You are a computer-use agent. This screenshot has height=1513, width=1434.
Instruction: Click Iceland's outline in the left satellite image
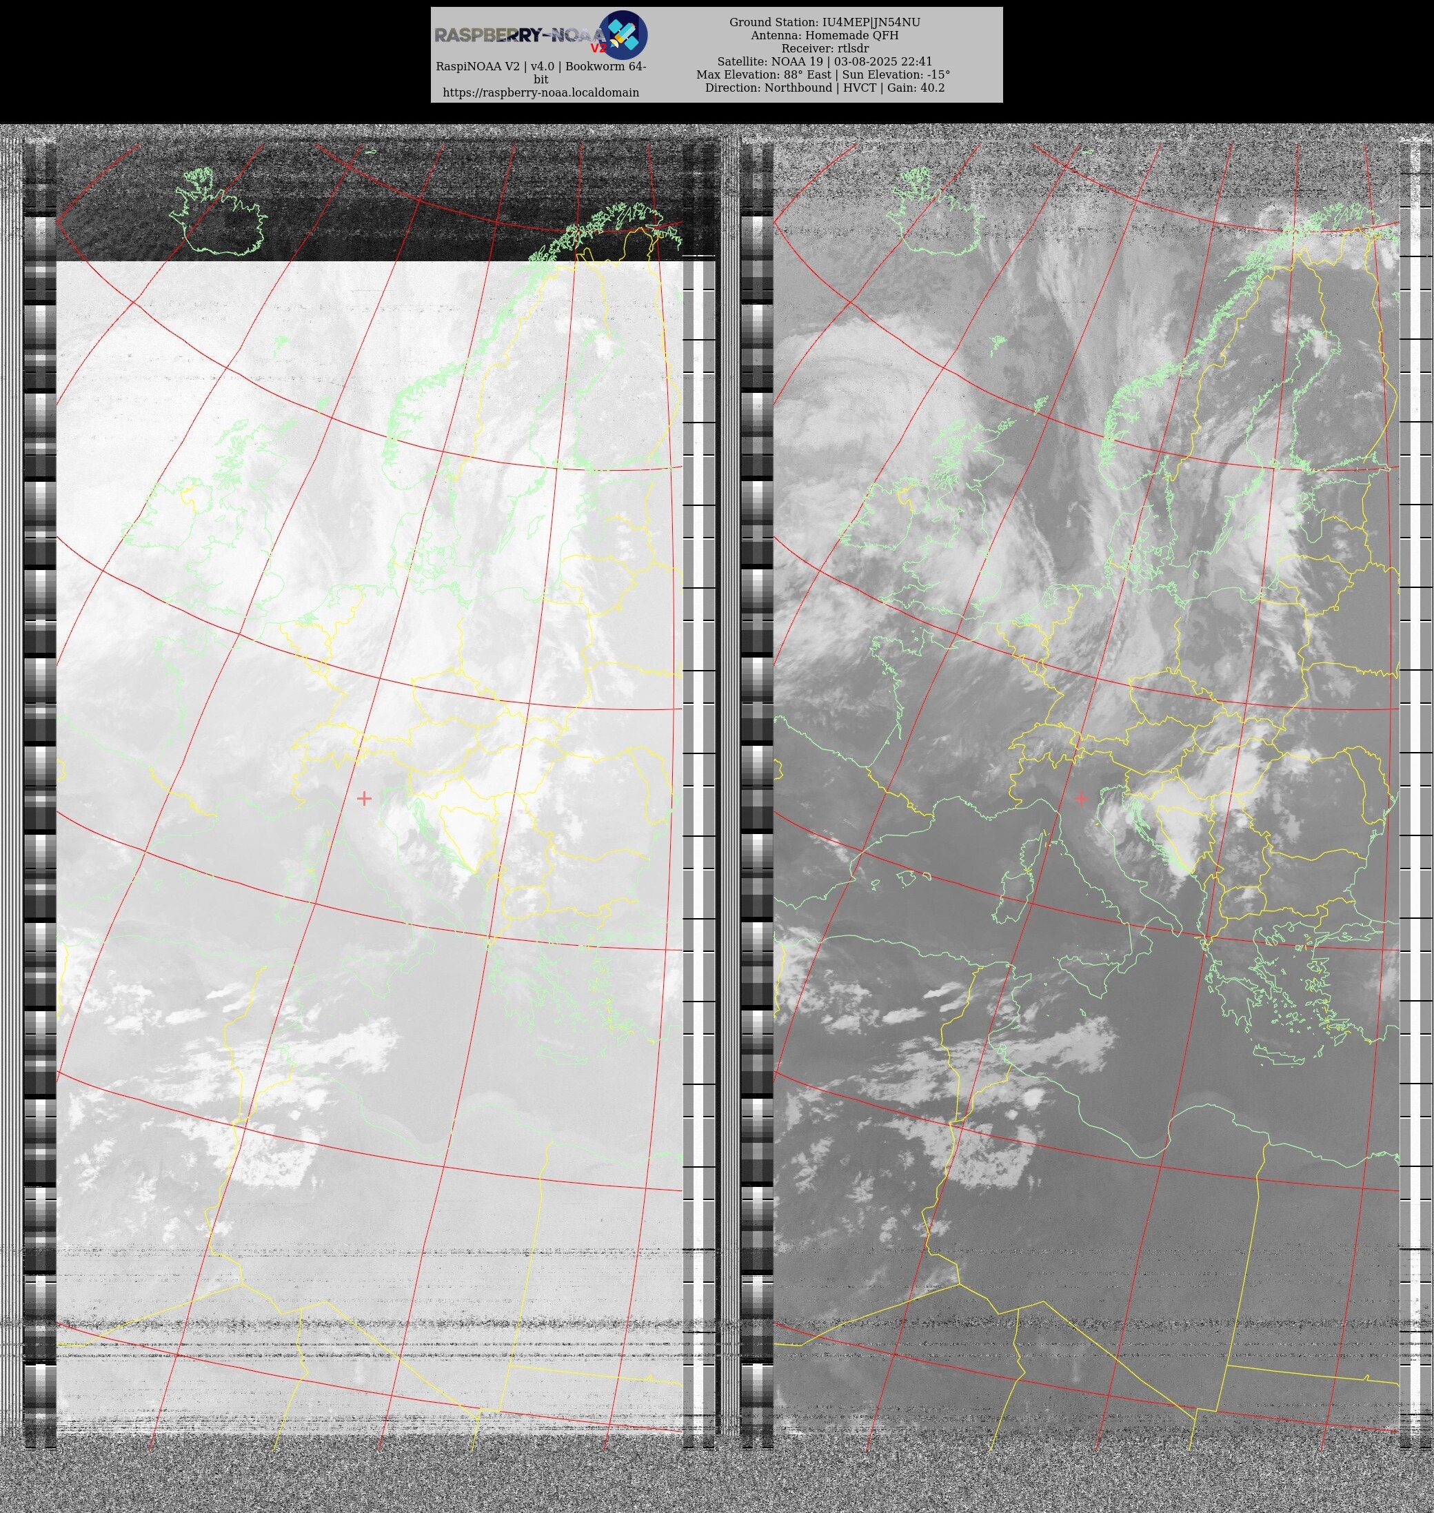click(218, 212)
